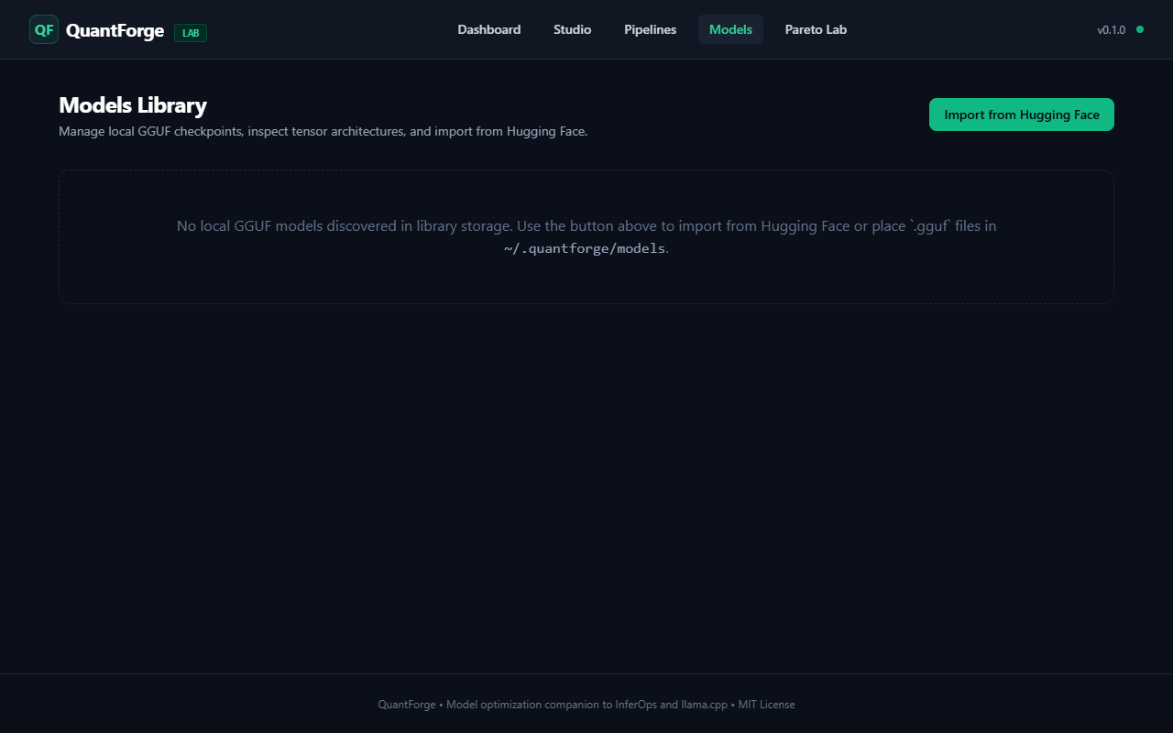Image resolution: width=1173 pixels, height=733 pixels.
Task: Go to the Pipelines tab
Action: point(651,29)
